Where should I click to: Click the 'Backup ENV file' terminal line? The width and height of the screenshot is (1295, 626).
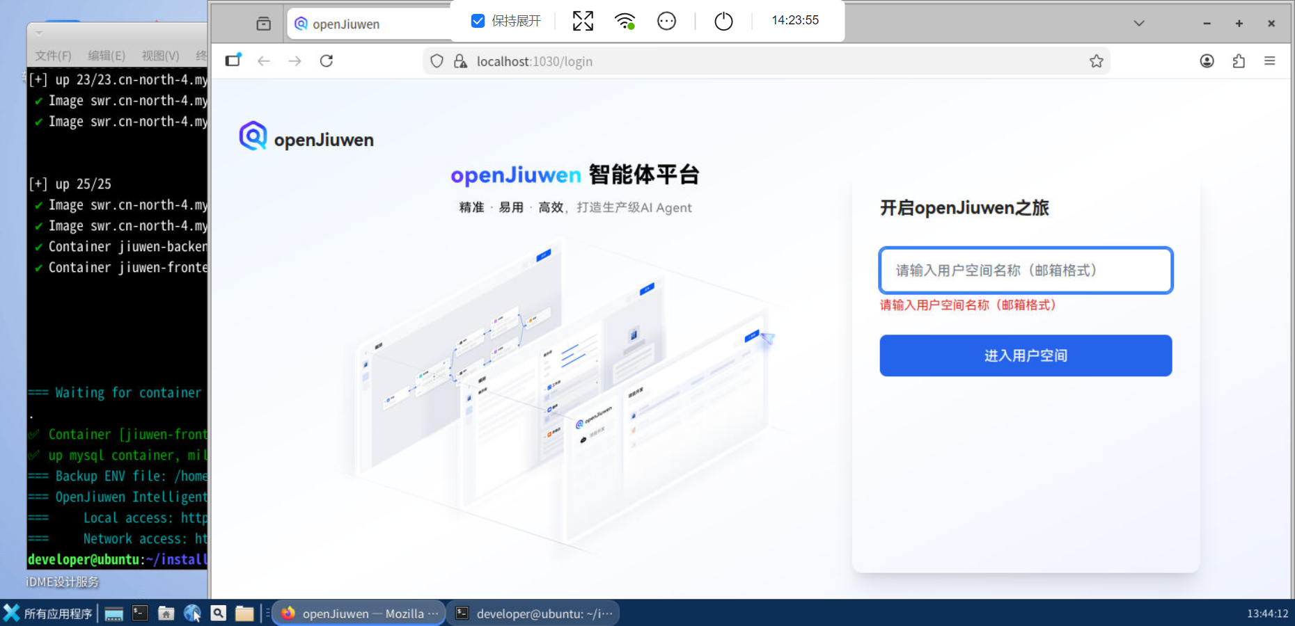coord(118,476)
